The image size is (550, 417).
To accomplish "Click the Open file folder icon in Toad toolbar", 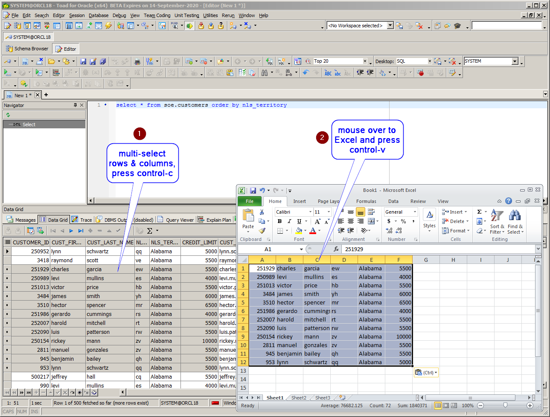I will click(51, 61).
